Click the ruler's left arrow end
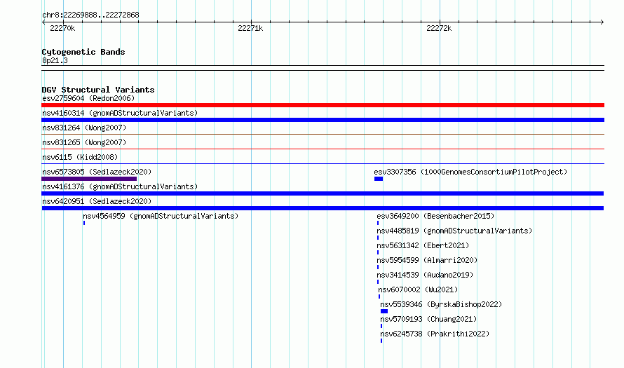624x368 pixels. (43, 22)
